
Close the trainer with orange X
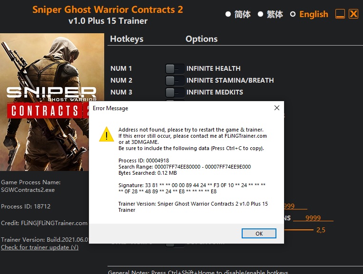353,14
